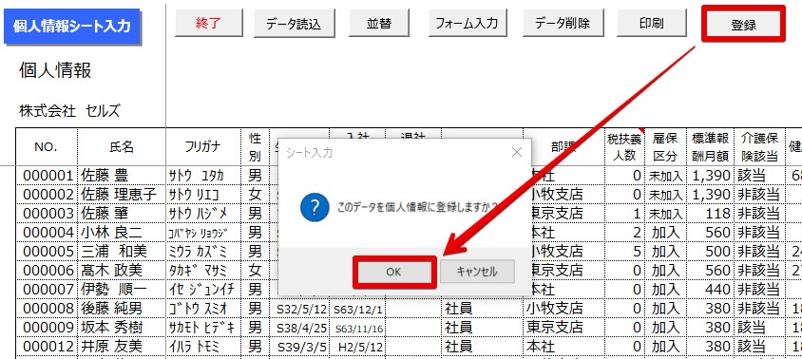This screenshot has width=802, height=359.
Task: Select birth date cell S38/4/25
Action: [299, 328]
